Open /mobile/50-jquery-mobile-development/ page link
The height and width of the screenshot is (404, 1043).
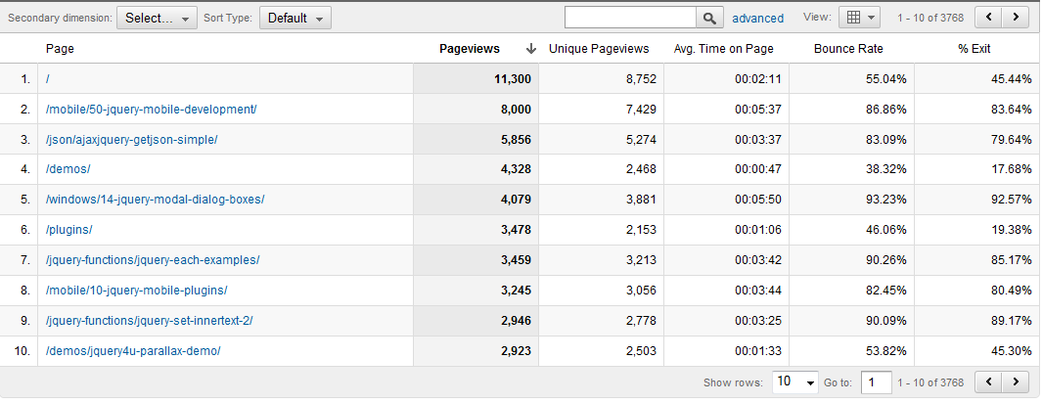pyautogui.click(x=151, y=109)
